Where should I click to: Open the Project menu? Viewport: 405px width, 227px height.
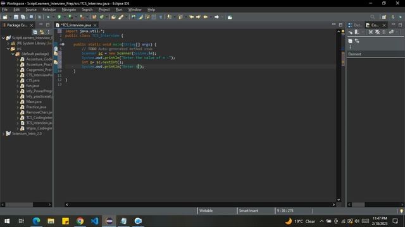[x=104, y=9]
